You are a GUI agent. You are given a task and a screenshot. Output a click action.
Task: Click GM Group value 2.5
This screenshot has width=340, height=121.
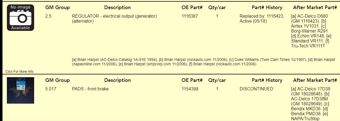48,16
